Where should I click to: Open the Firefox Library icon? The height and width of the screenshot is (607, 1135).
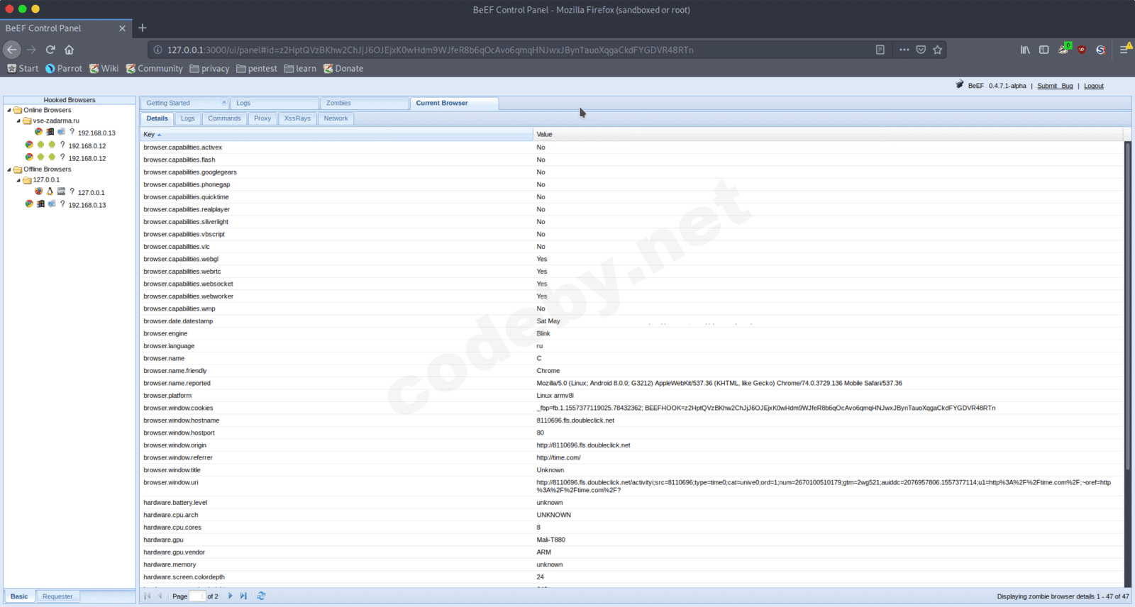[1025, 50]
